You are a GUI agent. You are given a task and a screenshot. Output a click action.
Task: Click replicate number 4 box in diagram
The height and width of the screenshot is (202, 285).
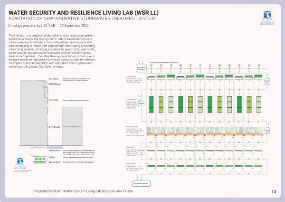180,65
